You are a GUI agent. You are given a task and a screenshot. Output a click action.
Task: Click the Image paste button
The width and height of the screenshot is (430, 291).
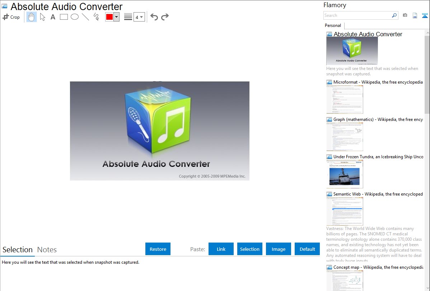pyautogui.click(x=279, y=249)
